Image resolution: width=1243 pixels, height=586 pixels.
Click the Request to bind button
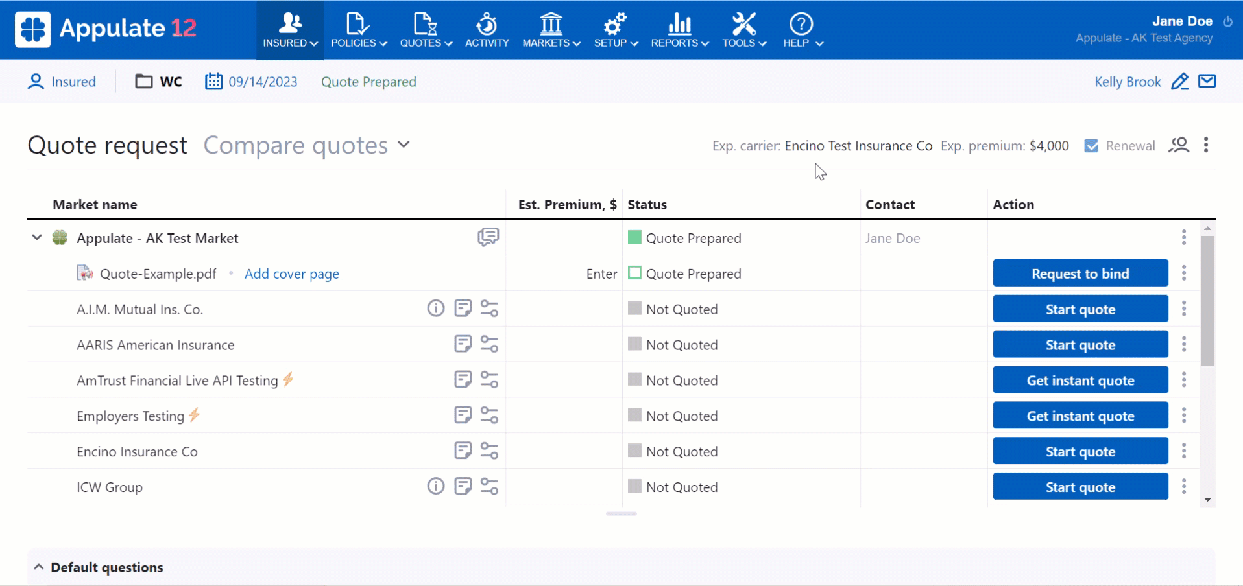[1080, 274]
